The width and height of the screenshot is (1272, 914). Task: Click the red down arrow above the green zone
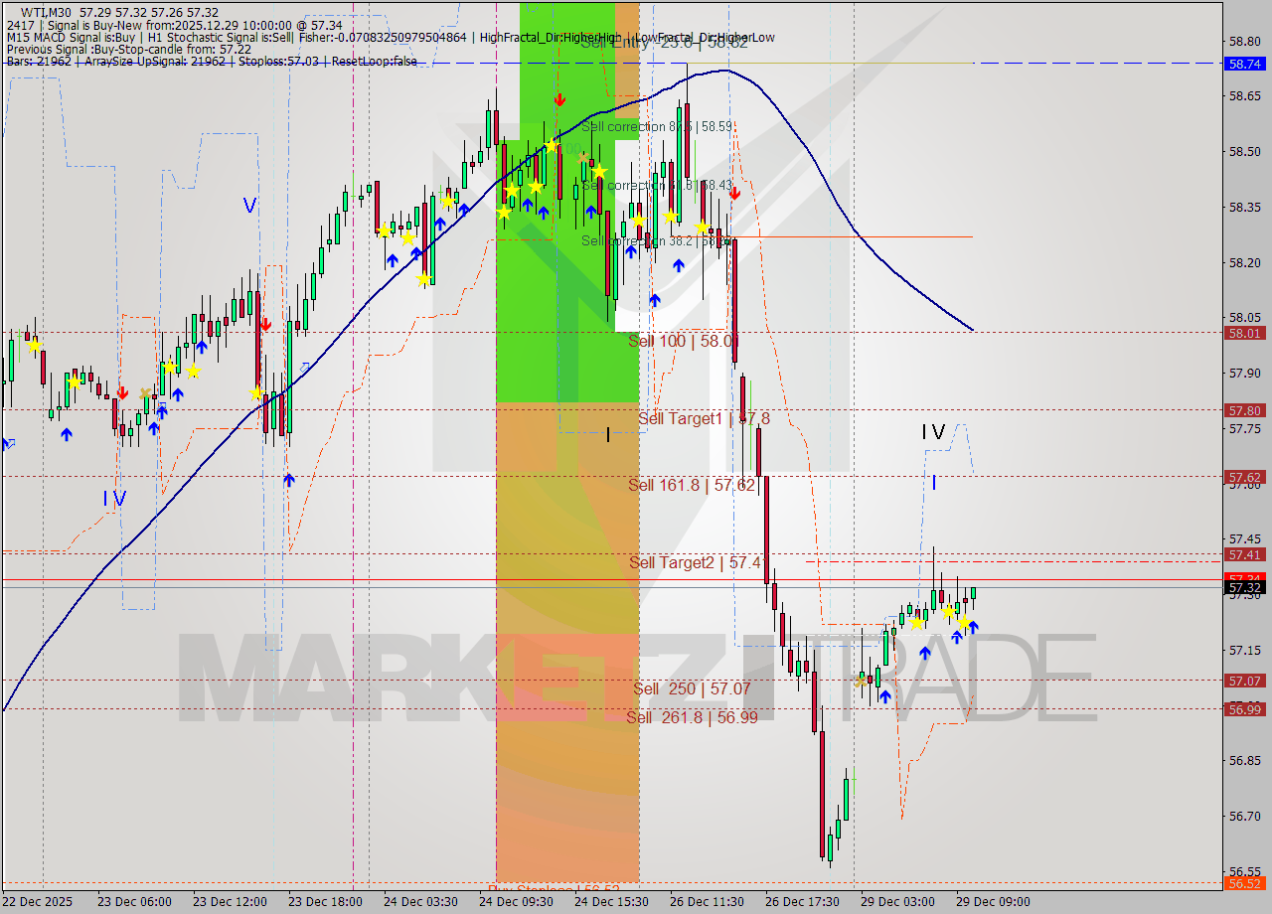coord(559,99)
